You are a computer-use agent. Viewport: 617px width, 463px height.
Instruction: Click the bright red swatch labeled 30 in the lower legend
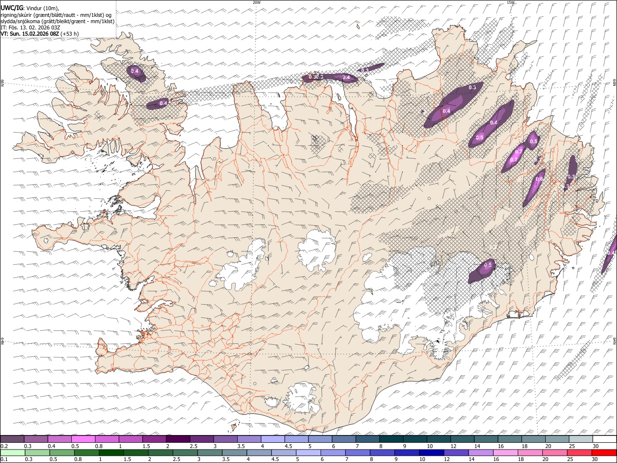(x=604, y=452)
